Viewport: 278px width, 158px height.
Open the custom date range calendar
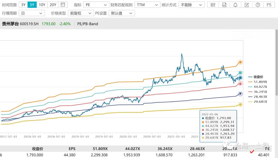pyautogui.click(x=63, y=5)
